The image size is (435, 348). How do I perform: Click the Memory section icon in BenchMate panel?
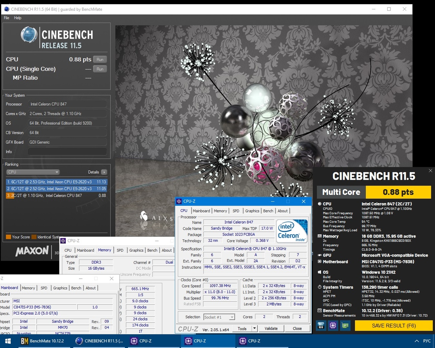point(320,236)
